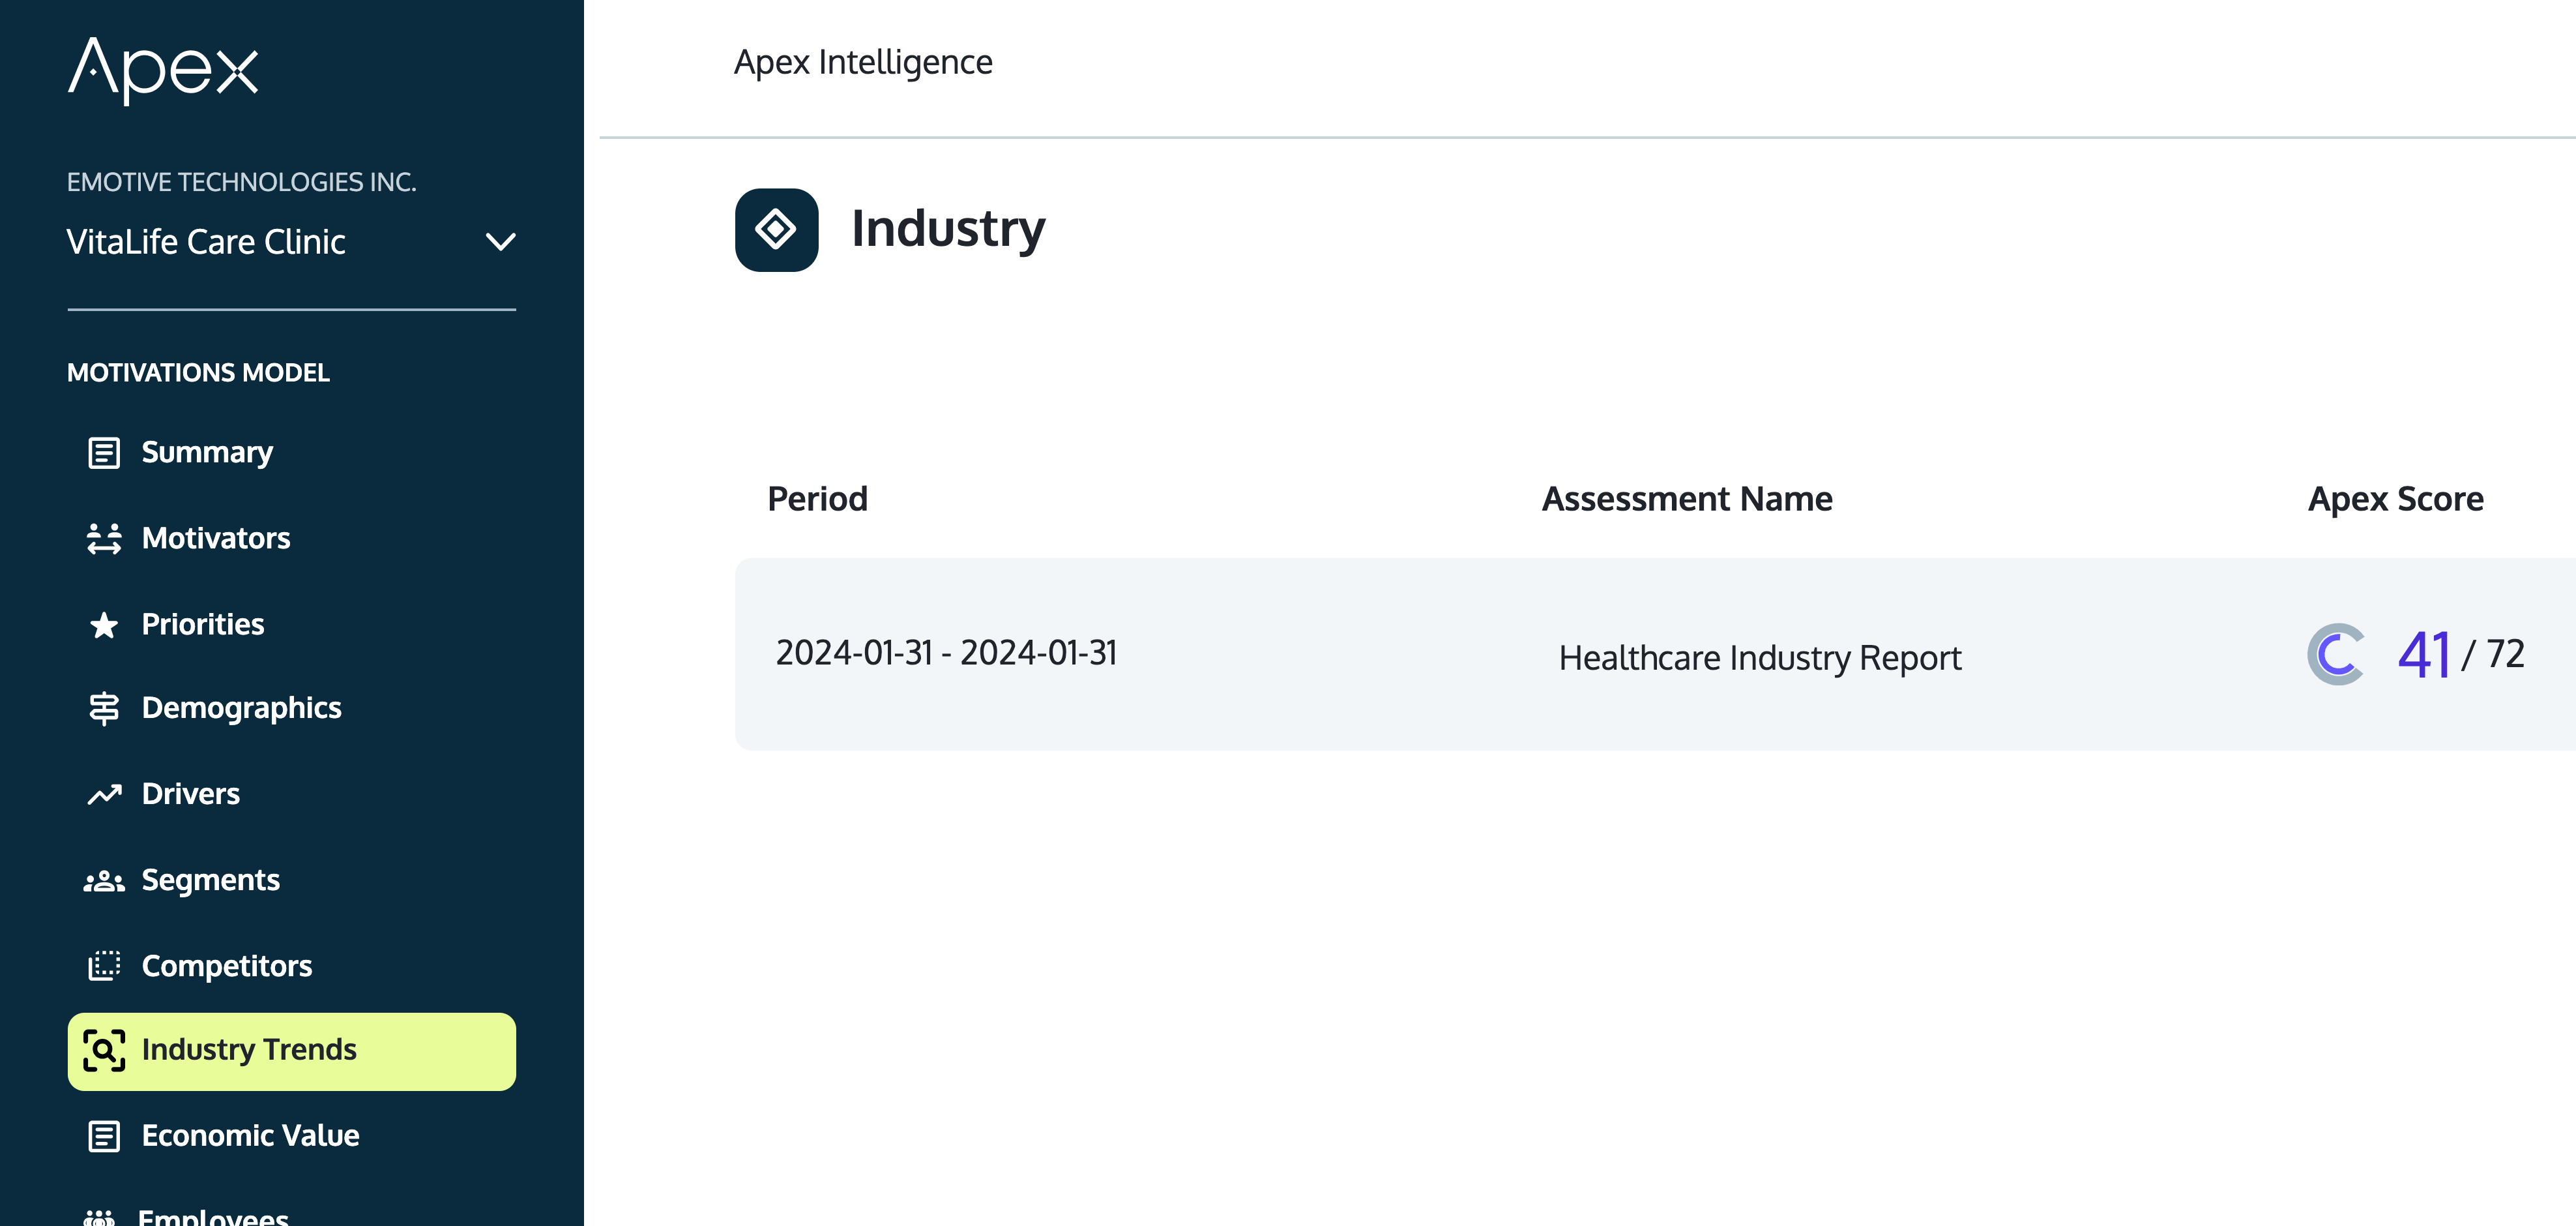Click the Industry diamond icon in page header
Image resolution: width=2576 pixels, height=1226 pixels.
tap(776, 229)
